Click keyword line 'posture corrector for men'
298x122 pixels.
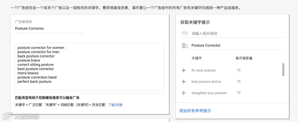[38, 52]
